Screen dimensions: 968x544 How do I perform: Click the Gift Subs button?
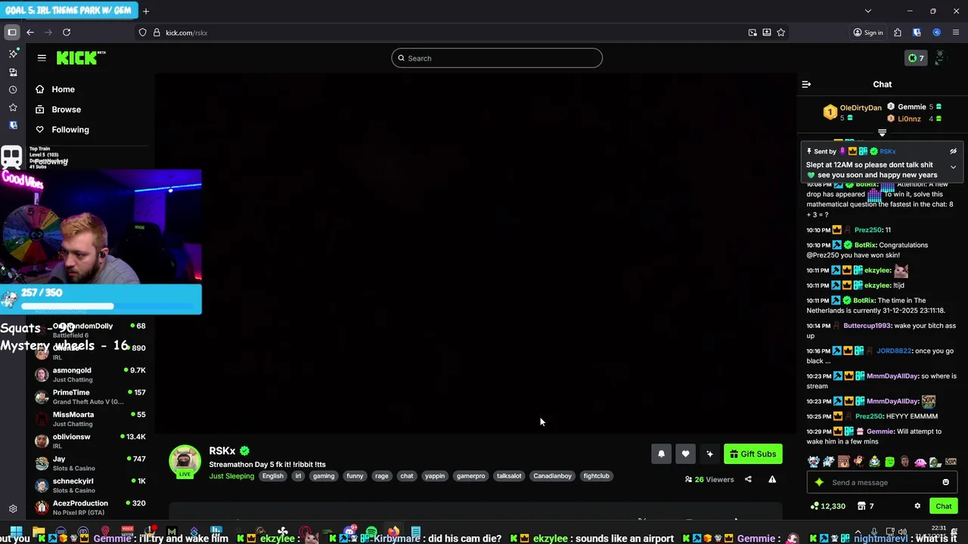(752, 454)
